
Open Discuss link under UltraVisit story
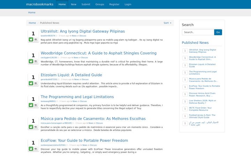pyautogui.click(x=83, y=36)
